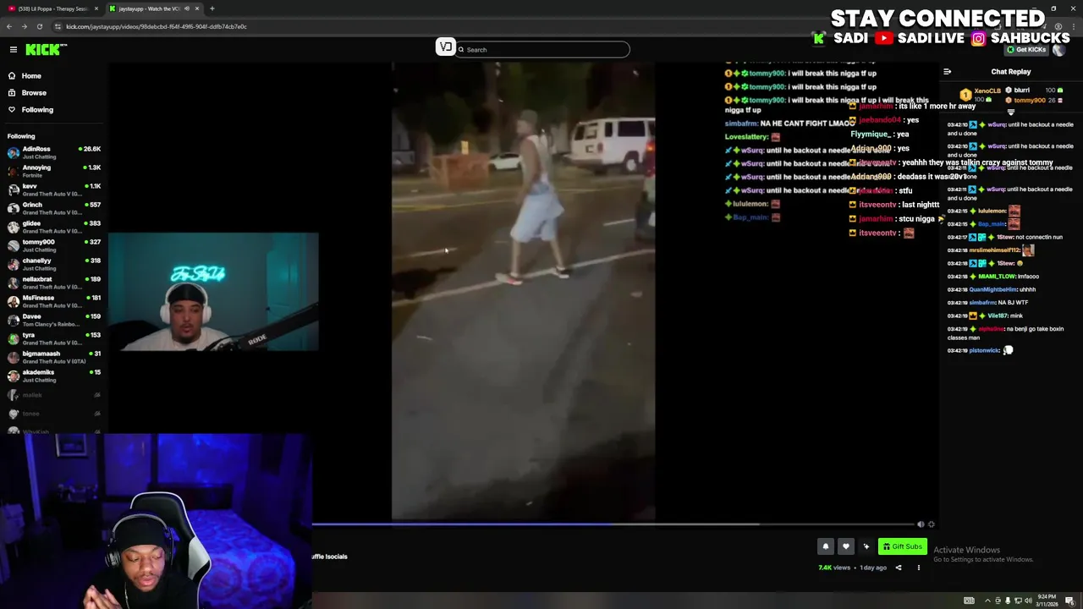The height and width of the screenshot is (609, 1083).
Task: Open chanellyy channel in Following list
Action: [x=52, y=264]
